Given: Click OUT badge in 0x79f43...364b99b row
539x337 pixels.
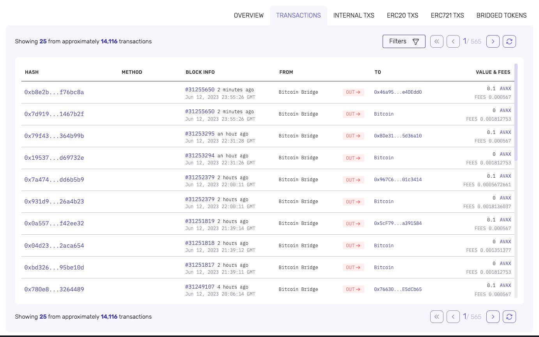Looking at the screenshot, I should [x=353, y=136].
